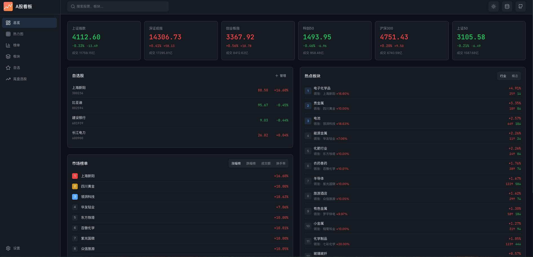Select 总览 in the sidebar menu
This screenshot has width=533, height=257.
(x=17, y=23)
